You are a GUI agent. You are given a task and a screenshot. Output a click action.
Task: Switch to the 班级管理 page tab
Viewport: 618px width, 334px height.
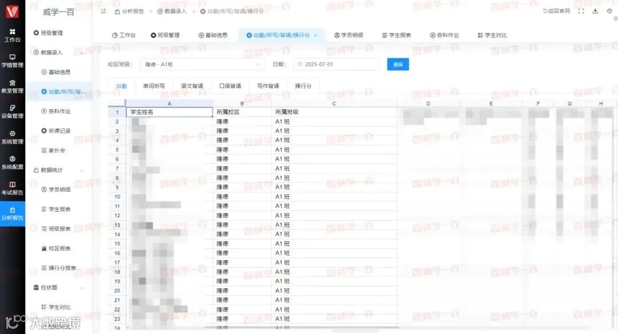165,35
